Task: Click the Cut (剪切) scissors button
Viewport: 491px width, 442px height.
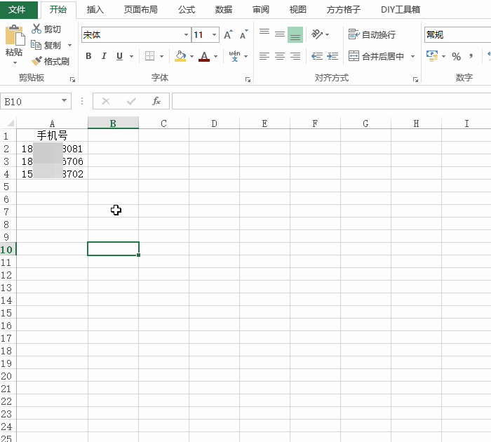Action: pyautogui.click(x=46, y=29)
